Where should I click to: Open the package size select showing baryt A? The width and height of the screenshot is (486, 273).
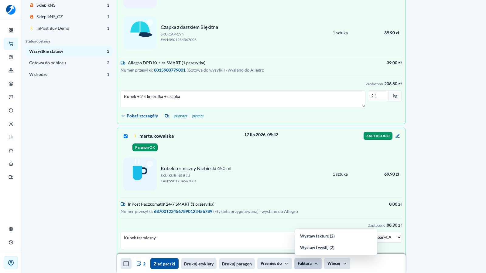[x=389, y=237]
